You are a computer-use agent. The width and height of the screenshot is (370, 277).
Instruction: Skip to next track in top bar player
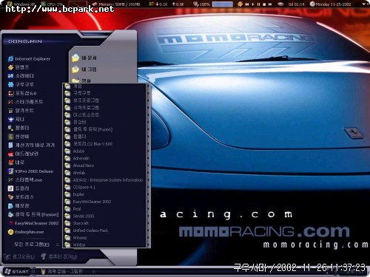[270, 4]
